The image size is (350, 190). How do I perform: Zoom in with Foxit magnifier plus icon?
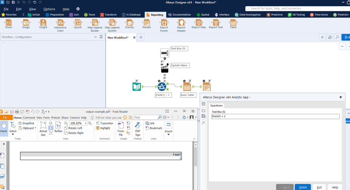(x=90, y=123)
